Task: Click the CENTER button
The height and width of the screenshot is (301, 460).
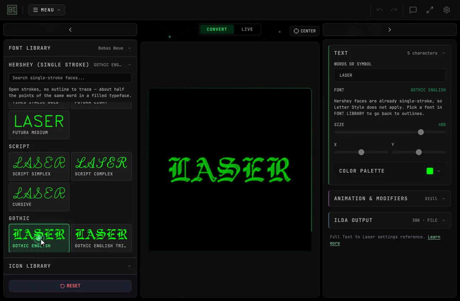Action: [x=304, y=31]
